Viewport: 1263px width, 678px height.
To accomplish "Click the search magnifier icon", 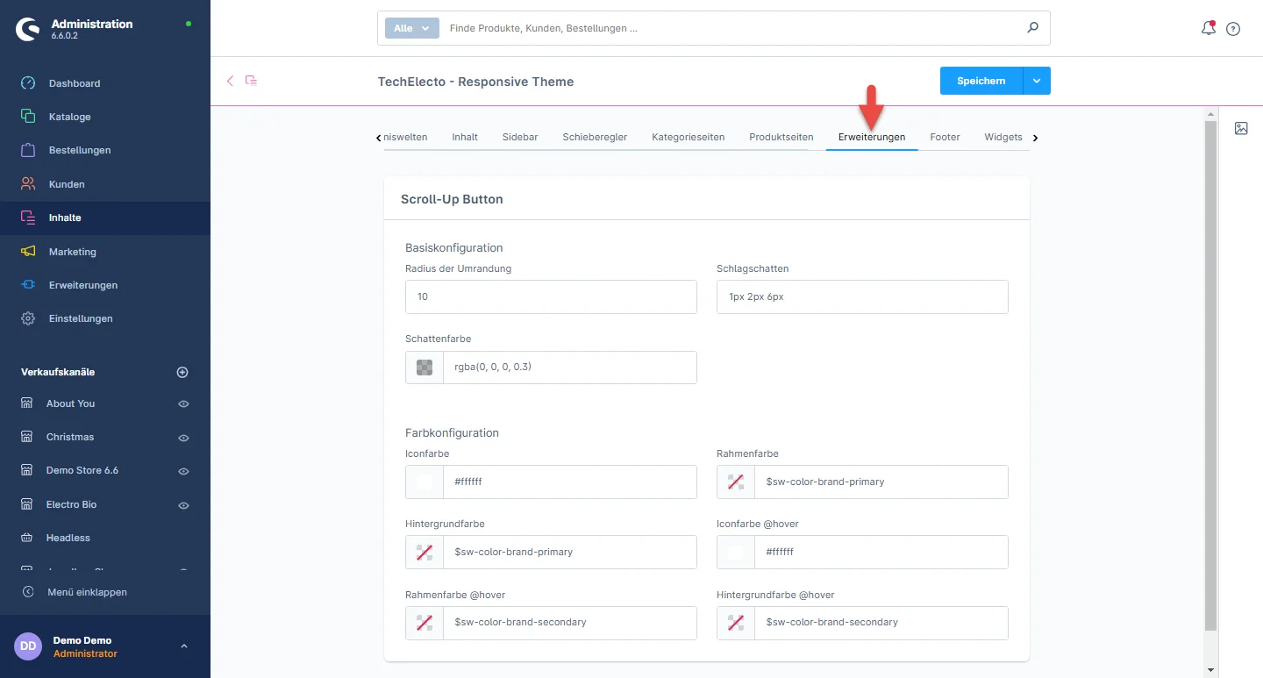I will tap(1032, 28).
